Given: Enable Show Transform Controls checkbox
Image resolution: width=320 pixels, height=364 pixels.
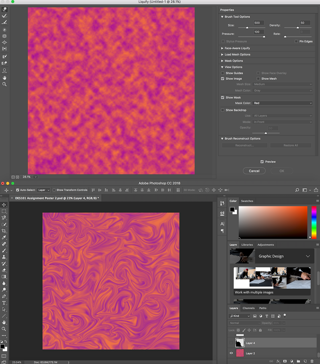Looking at the screenshot, I should (x=54, y=190).
